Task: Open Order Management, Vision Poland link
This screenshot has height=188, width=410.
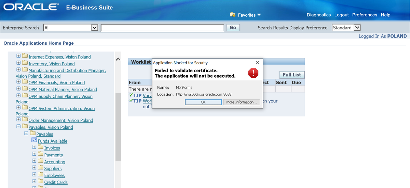Action: tap(60, 120)
